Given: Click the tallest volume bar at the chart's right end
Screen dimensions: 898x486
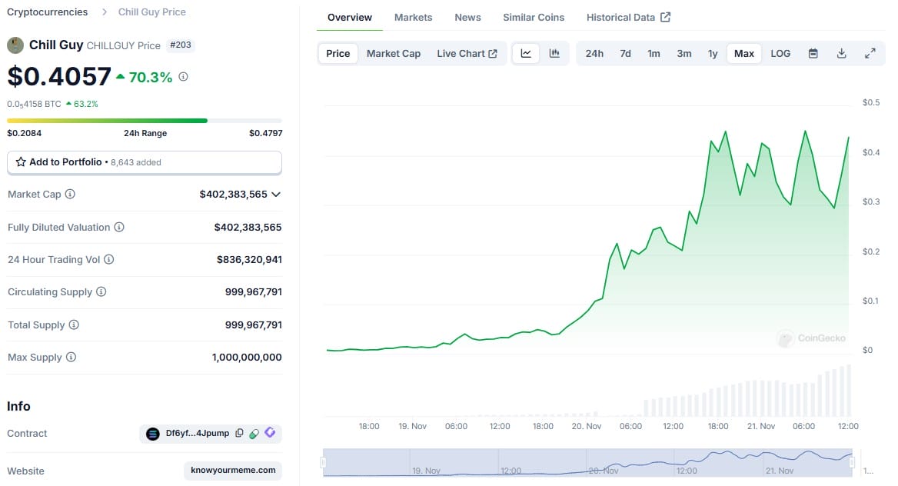Looking at the screenshot, I should 849,391.
